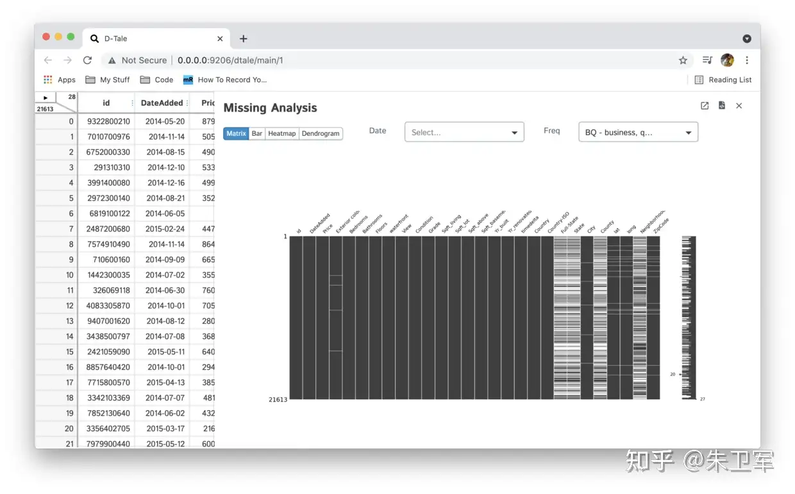The height and width of the screenshot is (494, 795).
Task: Select DateAdded cell 2014-09-09
Action: coord(163,259)
